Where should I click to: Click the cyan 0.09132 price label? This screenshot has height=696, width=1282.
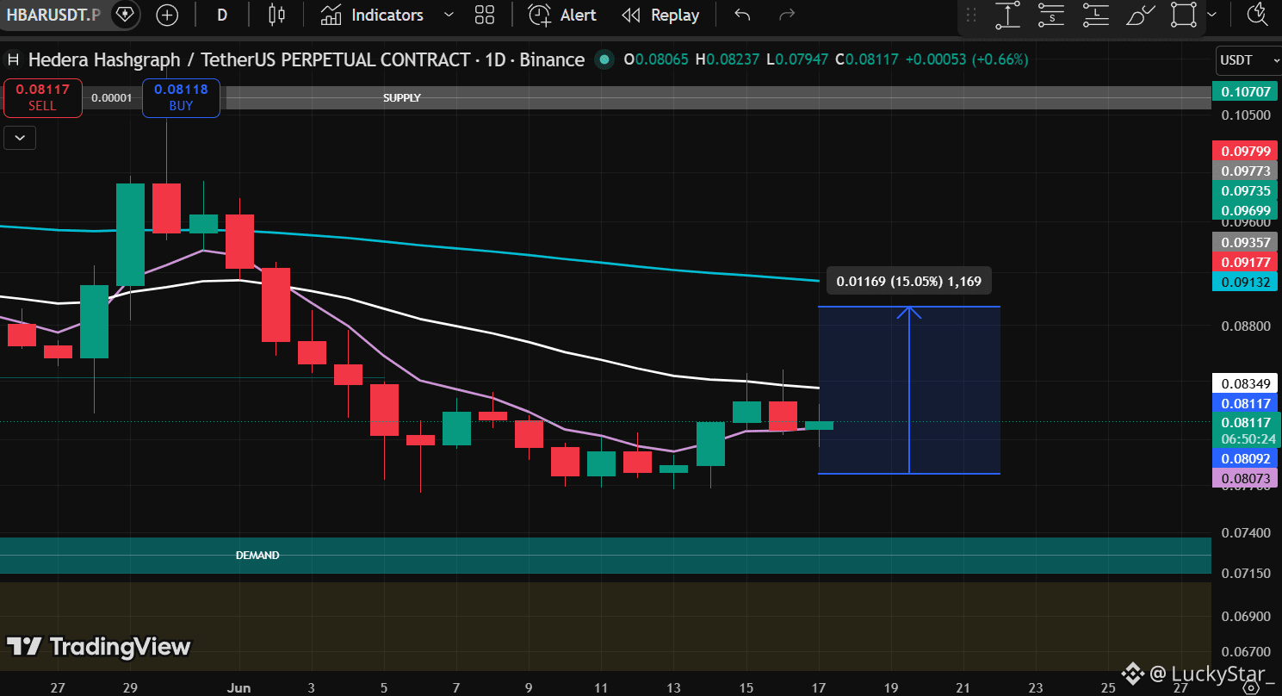(1245, 281)
